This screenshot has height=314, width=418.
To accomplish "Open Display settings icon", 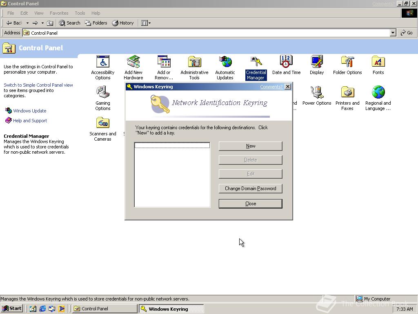I will click(317, 65).
